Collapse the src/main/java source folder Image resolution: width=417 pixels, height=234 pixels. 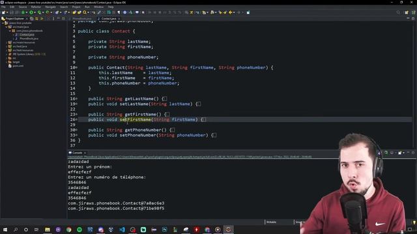tap(7, 27)
